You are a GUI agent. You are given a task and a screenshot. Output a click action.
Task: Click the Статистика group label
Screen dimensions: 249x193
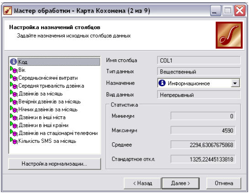tap(124, 105)
